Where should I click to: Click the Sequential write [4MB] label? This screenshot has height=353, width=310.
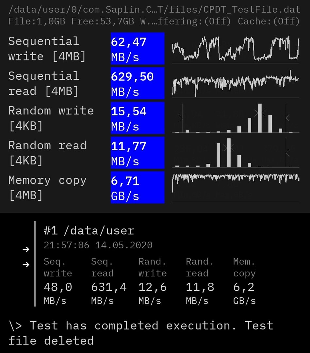pyautogui.click(x=47, y=49)
